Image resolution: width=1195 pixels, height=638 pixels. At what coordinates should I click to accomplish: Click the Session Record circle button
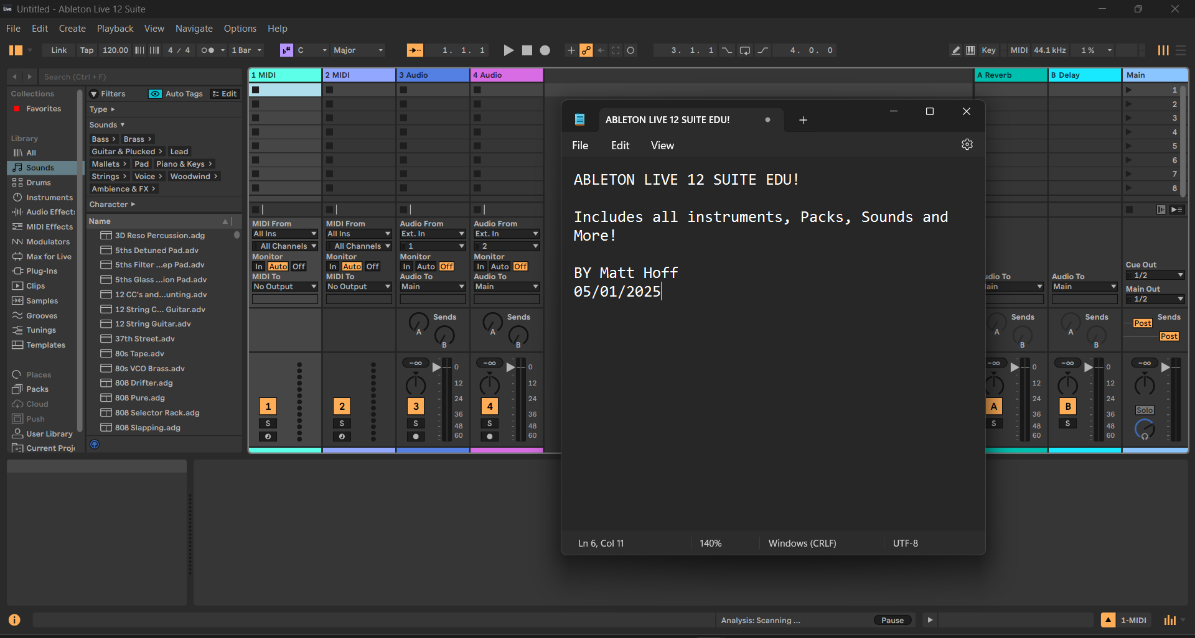click(x=630, y=50)
